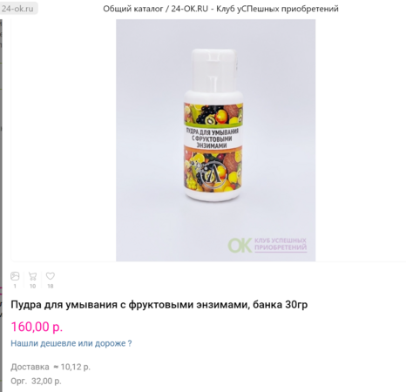406x392 pixels.
Task: Click the OK club watermark logo
Action: pos(240,246)
